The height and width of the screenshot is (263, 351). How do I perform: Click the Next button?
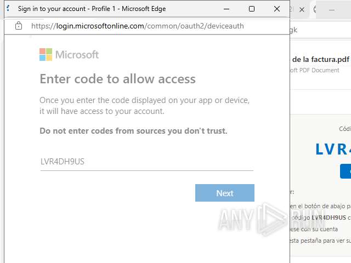[x=224, y=193]
